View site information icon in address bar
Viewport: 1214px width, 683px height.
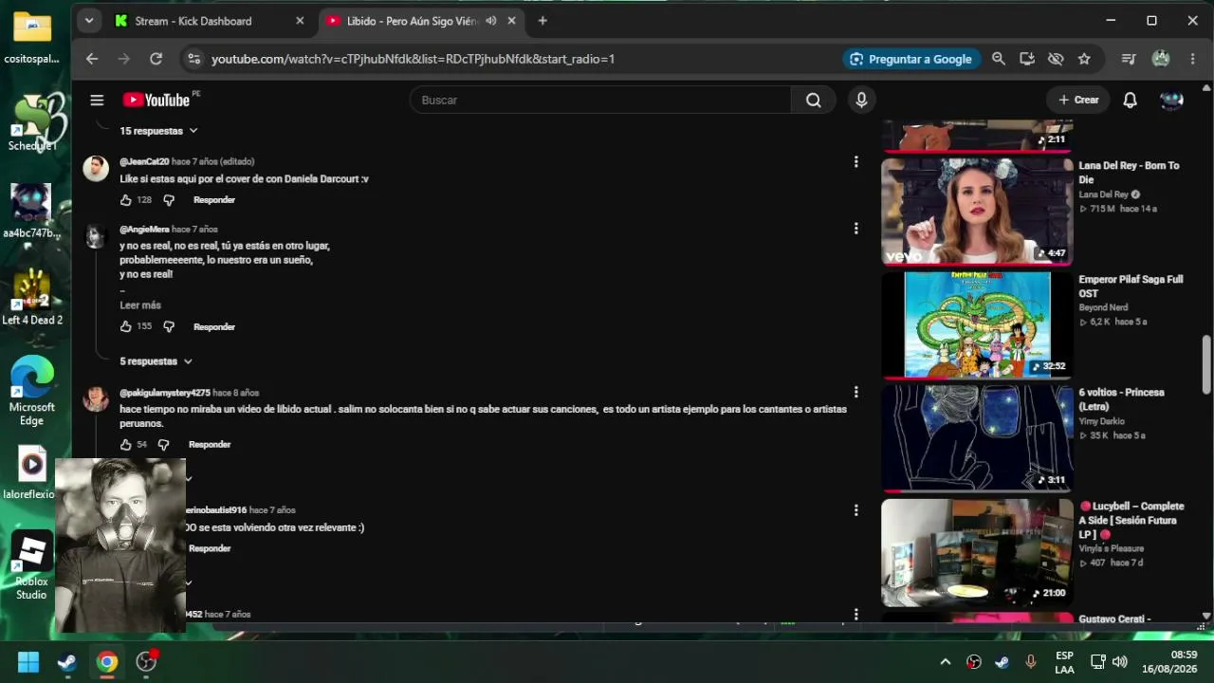pyautogui.click(x=193, y=59)
